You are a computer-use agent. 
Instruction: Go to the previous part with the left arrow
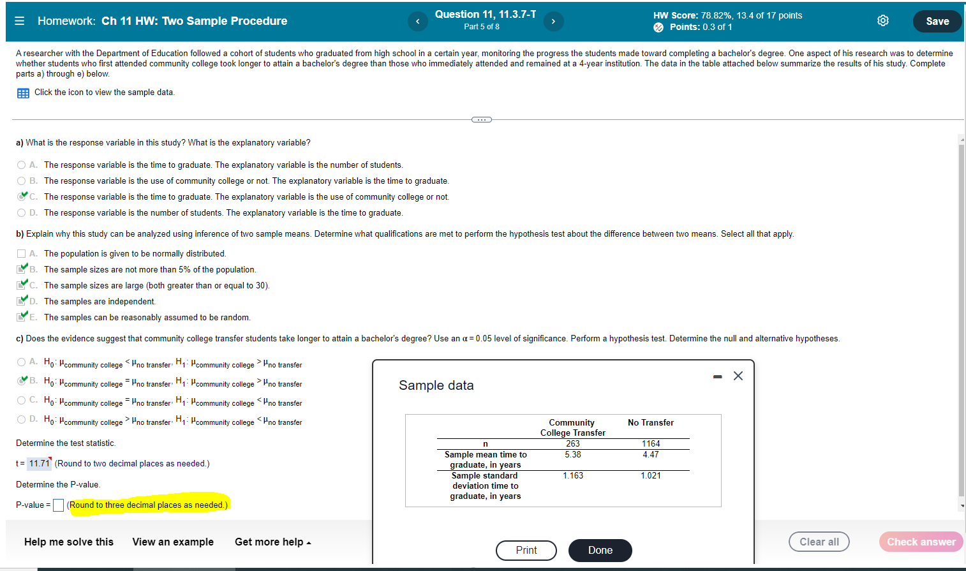(417, 21)
